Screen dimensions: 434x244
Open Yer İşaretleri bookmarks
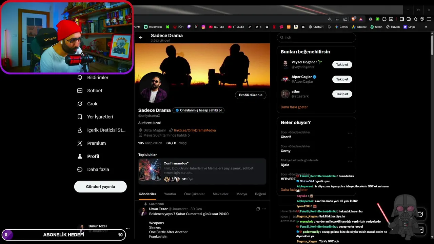pos(95,117)
